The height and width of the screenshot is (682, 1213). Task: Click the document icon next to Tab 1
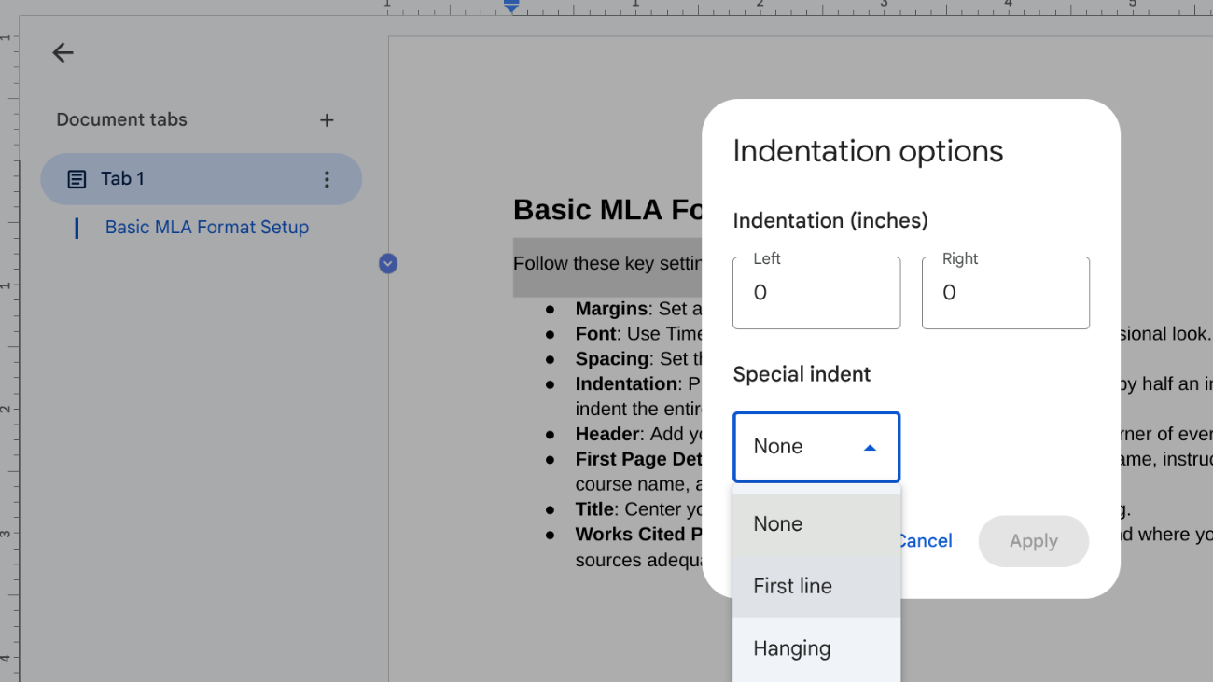pyautogui.click(x=76, y=178)
